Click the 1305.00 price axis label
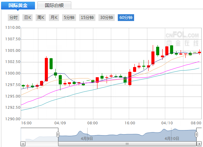 click(13, 50)
